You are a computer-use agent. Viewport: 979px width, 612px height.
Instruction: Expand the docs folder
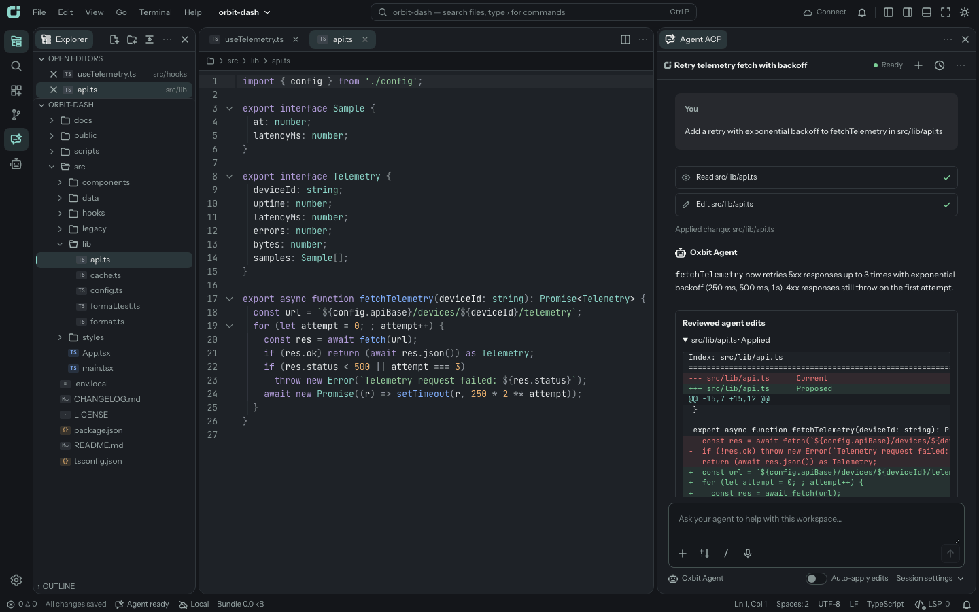pos(114,120)
